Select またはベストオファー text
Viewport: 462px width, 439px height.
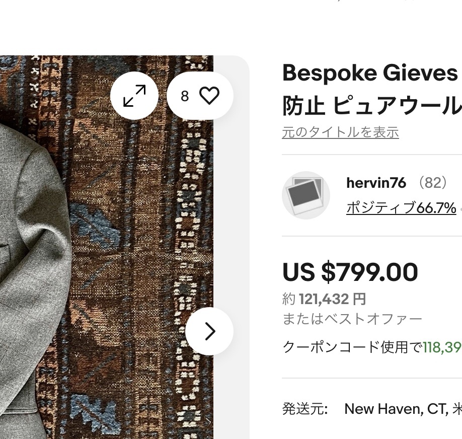coord(352,319)
